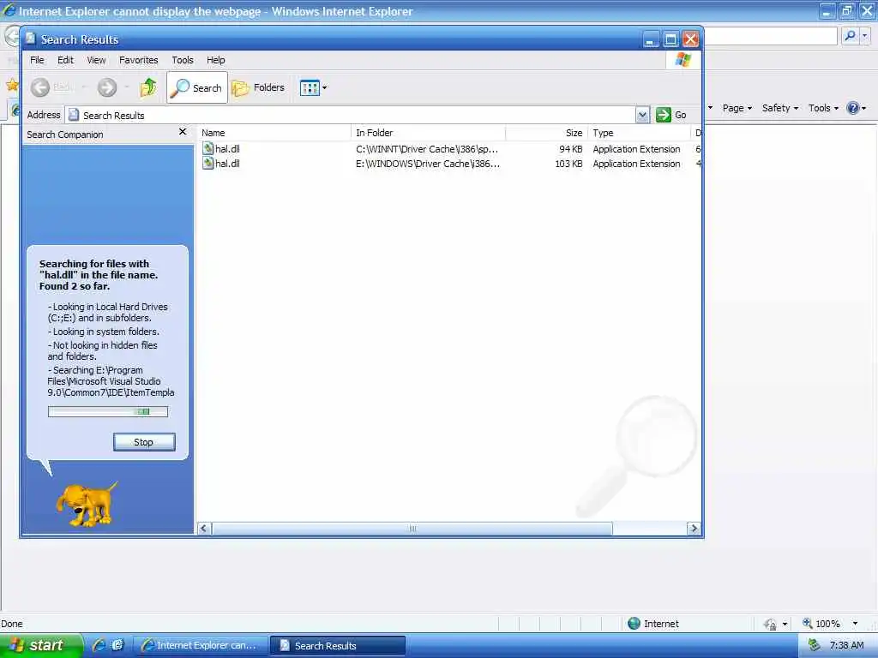
Task: Open the Edit menu
Action: pos(65,60)
